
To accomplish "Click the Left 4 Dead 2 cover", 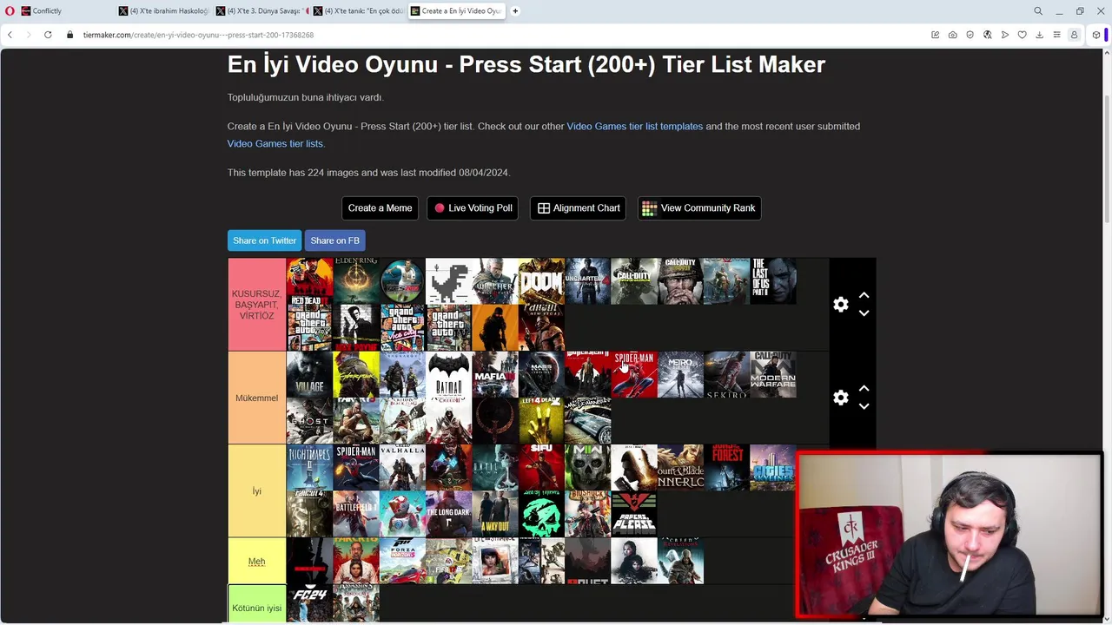I will pos(541,421).
